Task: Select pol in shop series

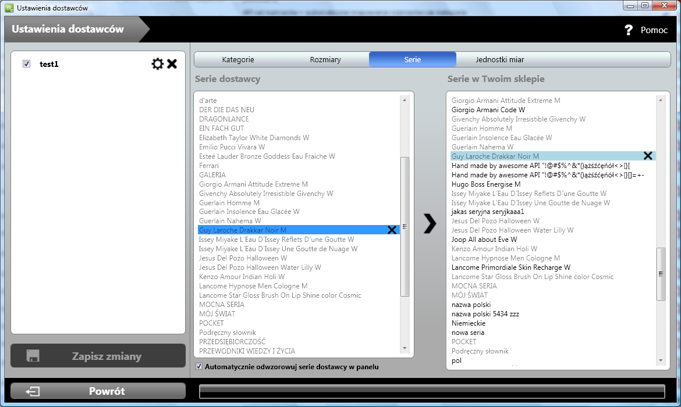Action: tap(553, 360)
